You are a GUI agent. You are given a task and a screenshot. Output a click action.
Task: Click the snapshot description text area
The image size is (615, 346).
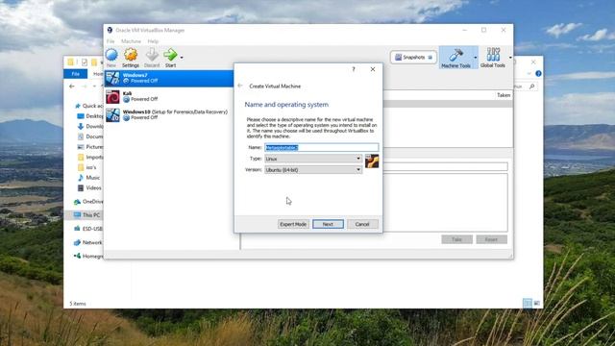pos(445,203)
